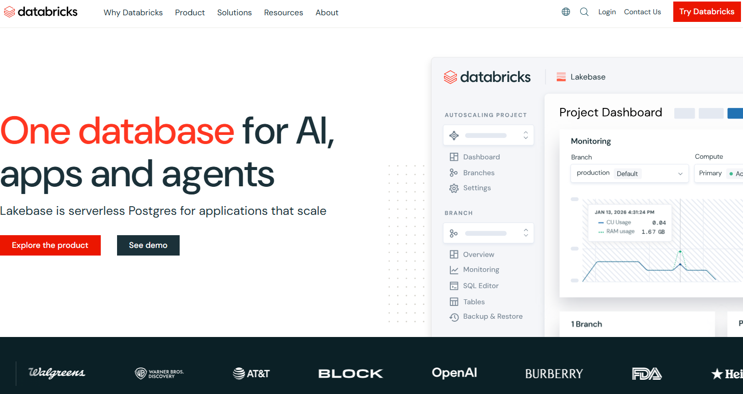The height and width of the screenshot is (394, 743).
Task: Click the branch selector icon
Action: coord(453,233)
